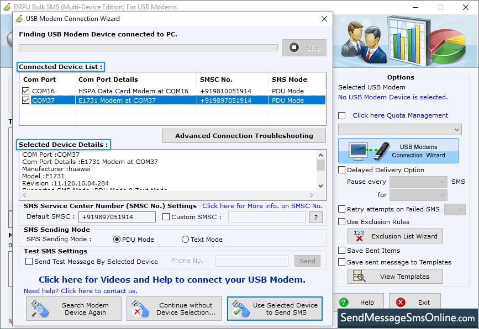
Task: Click the Custom SMSC question mark button
Action: coord(316,217)
